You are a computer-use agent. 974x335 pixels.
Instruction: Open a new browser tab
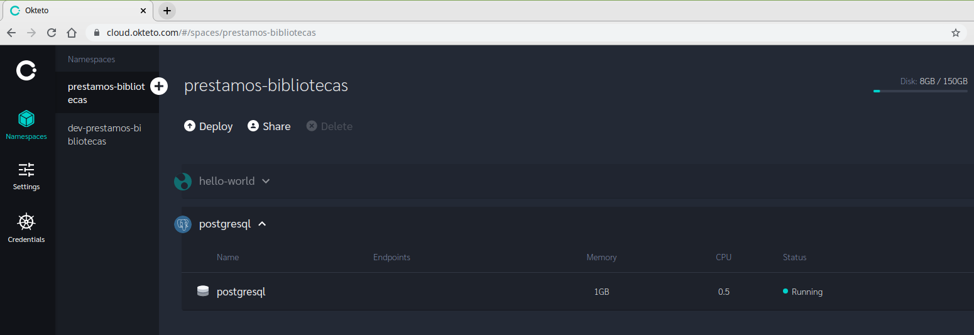(167, 11)
